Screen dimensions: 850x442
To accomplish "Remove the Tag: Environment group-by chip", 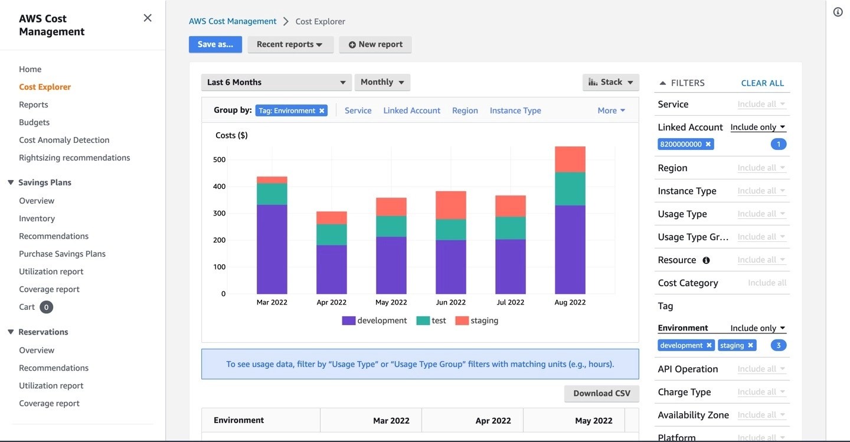I will click(x=322, y=110).
